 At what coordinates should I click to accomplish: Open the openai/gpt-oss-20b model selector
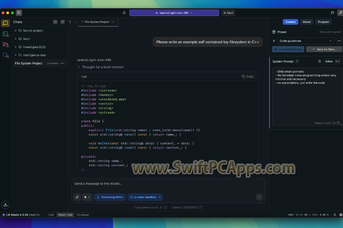(x=174, y=13)
